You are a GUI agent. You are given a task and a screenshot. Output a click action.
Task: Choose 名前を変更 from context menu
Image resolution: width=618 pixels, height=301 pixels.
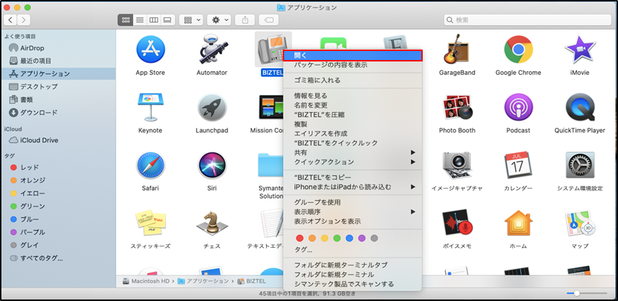[x=352, y=105]
